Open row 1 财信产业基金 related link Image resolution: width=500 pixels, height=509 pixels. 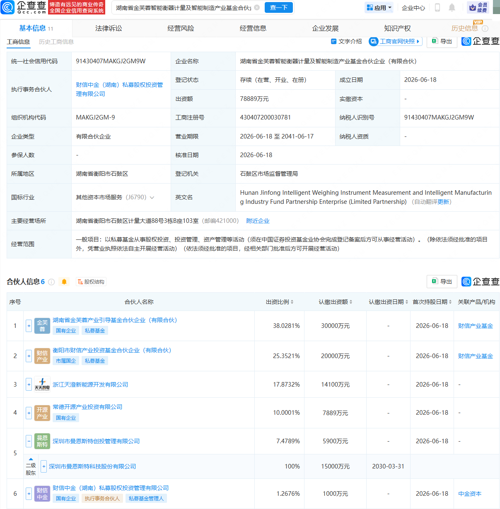coord(476,326)
